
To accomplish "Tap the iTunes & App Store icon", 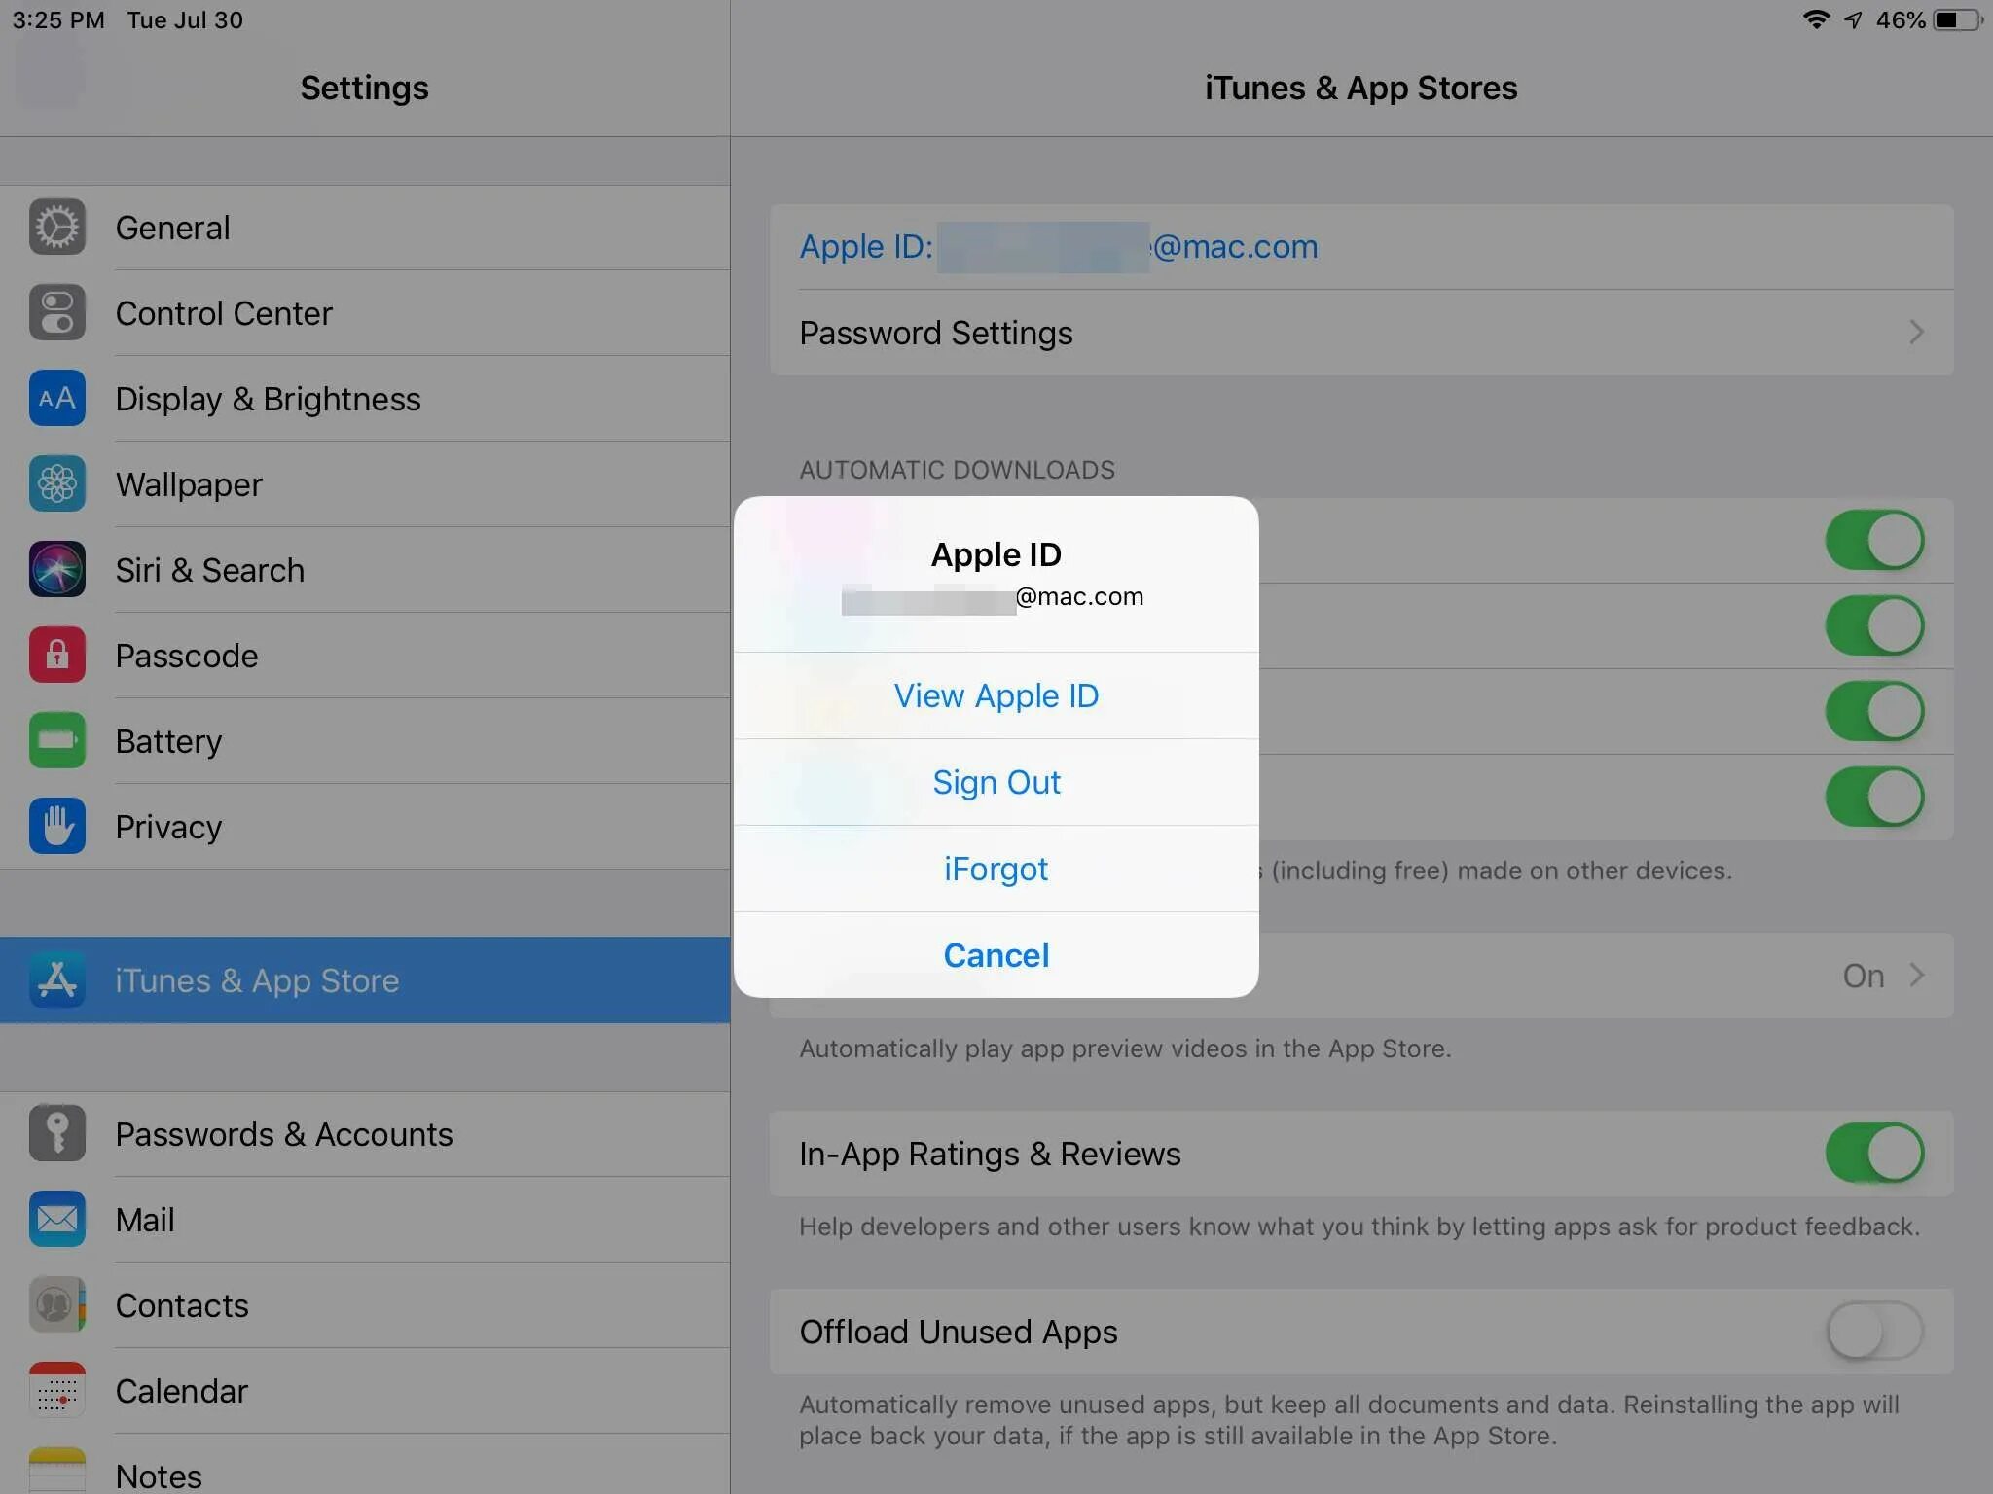I will coord(56,979).
